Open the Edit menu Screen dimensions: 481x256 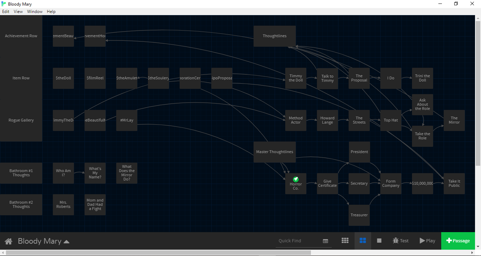coord(6,12)
